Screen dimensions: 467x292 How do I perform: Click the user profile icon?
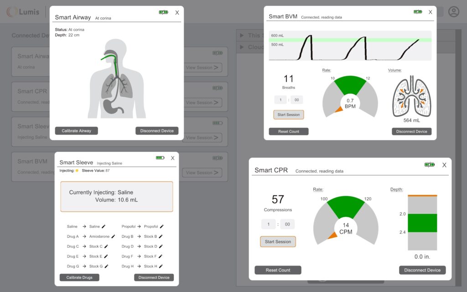[x=453, y=12]
